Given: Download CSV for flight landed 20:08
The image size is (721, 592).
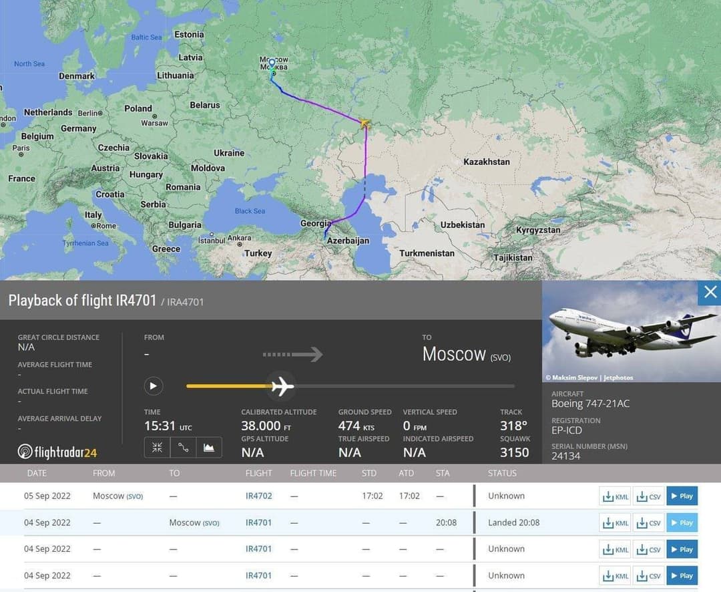Looking at the screenshot, I should [x=647, y=523].
